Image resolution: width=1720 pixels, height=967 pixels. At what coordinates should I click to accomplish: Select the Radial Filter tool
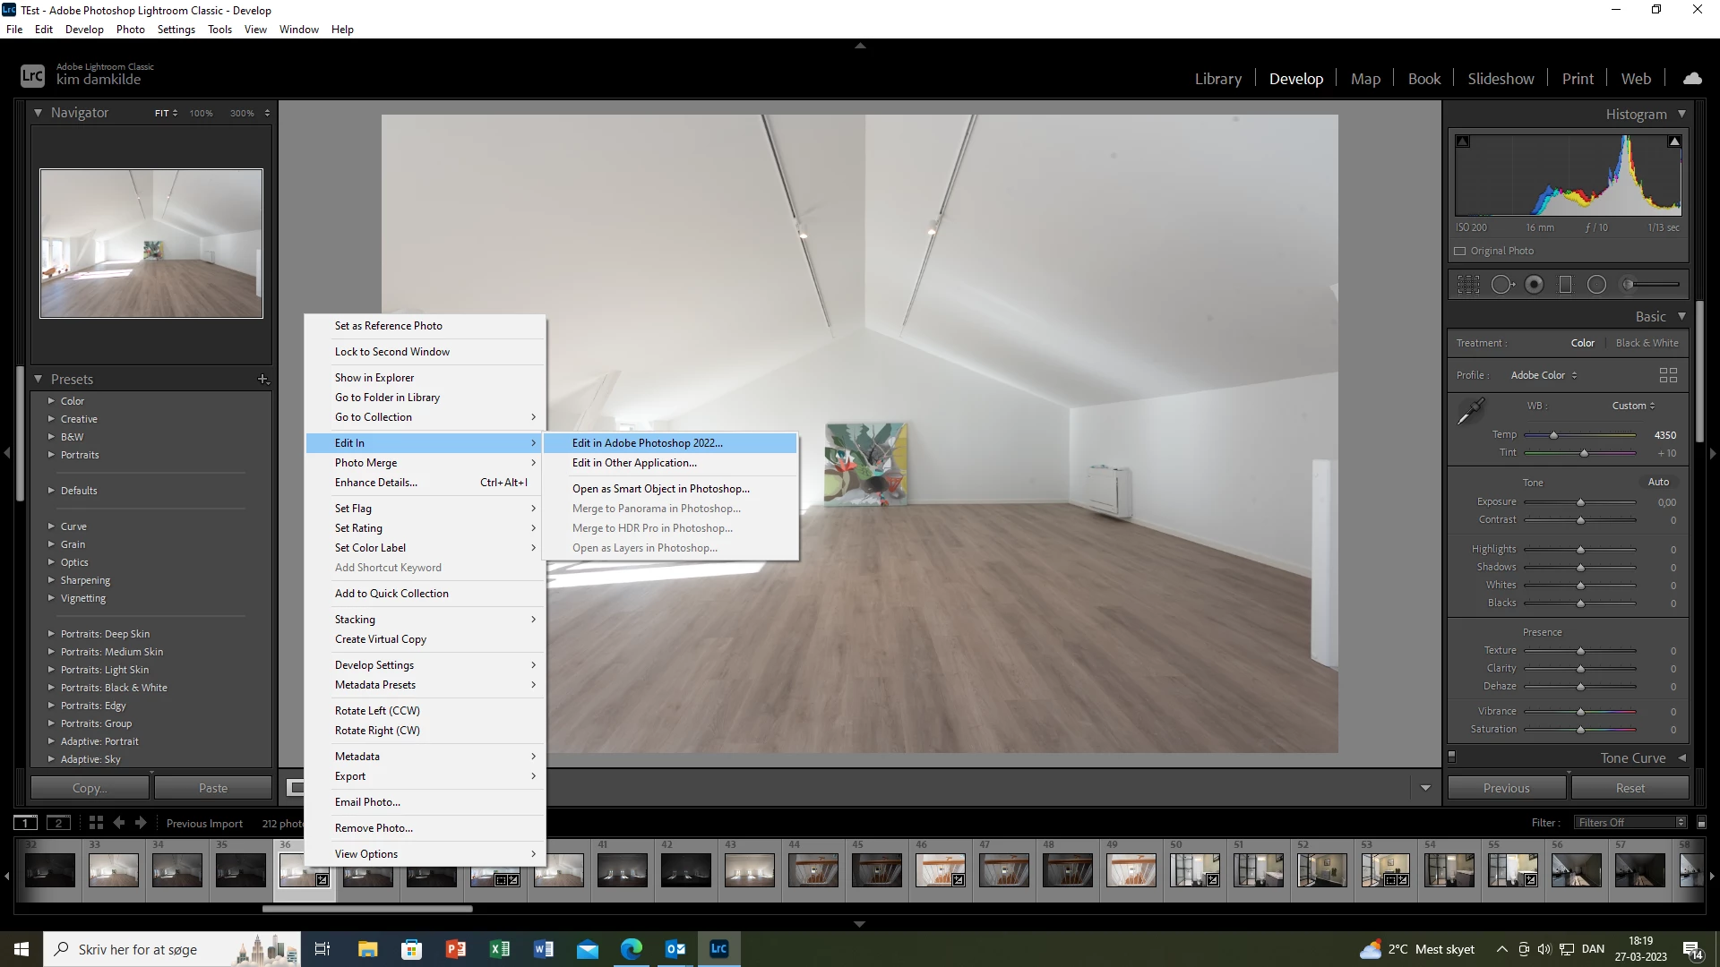pyautogui.click(x=1596, y=285)
